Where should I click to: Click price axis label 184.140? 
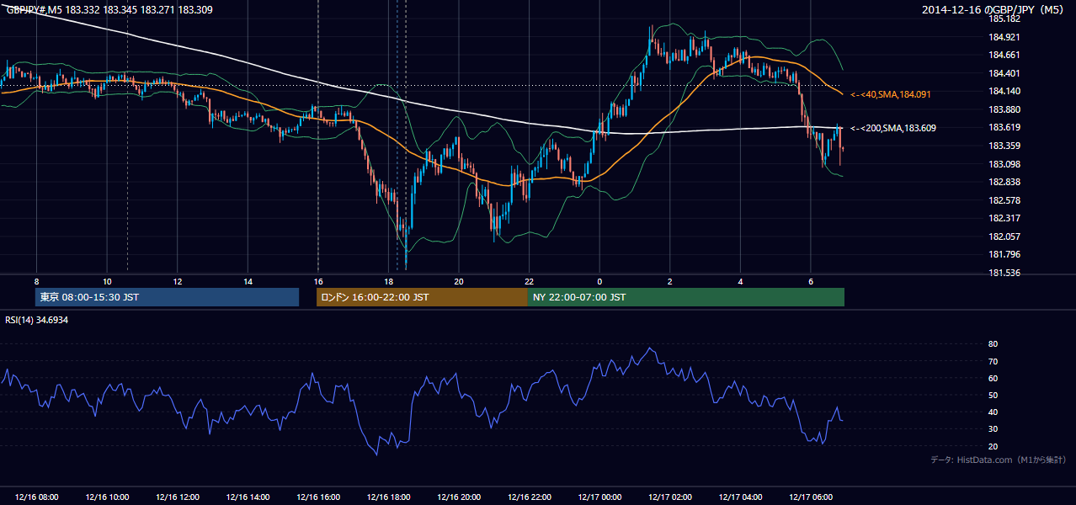[1004, 91]
